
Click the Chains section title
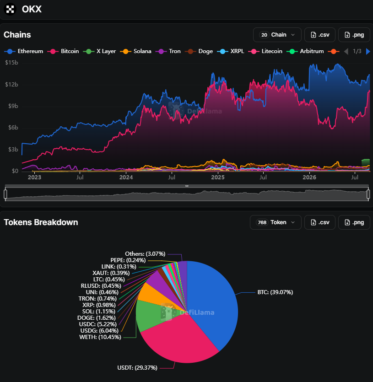pyautogui.click(x=17, y=35)
